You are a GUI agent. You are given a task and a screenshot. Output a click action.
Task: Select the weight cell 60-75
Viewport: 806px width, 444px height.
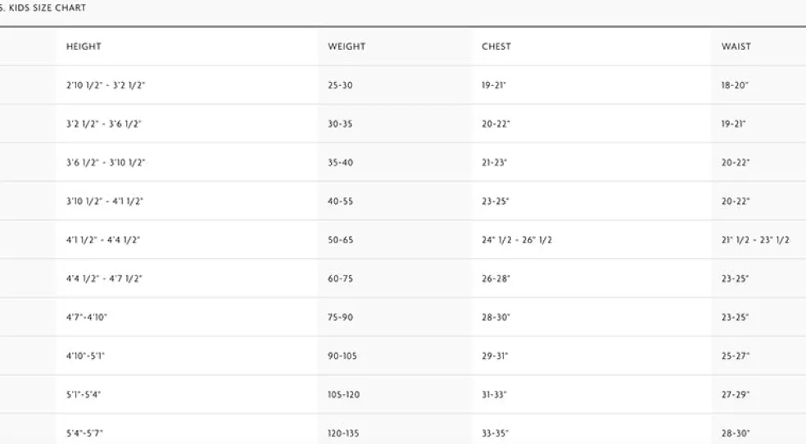click(340, 279)
